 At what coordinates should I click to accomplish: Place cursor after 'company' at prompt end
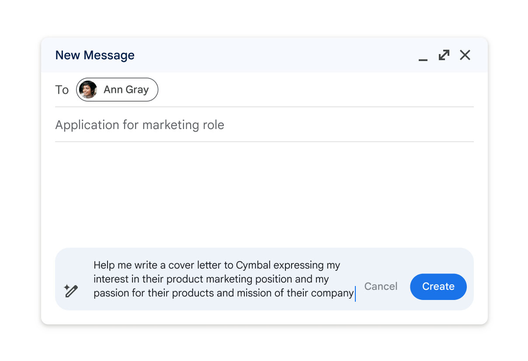click(354, 293)
